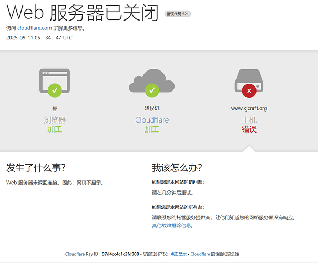Screen dimensions: 318x263
Task: Click the Web 服务器已关闭 heading
Action: (x=83, y=13)
